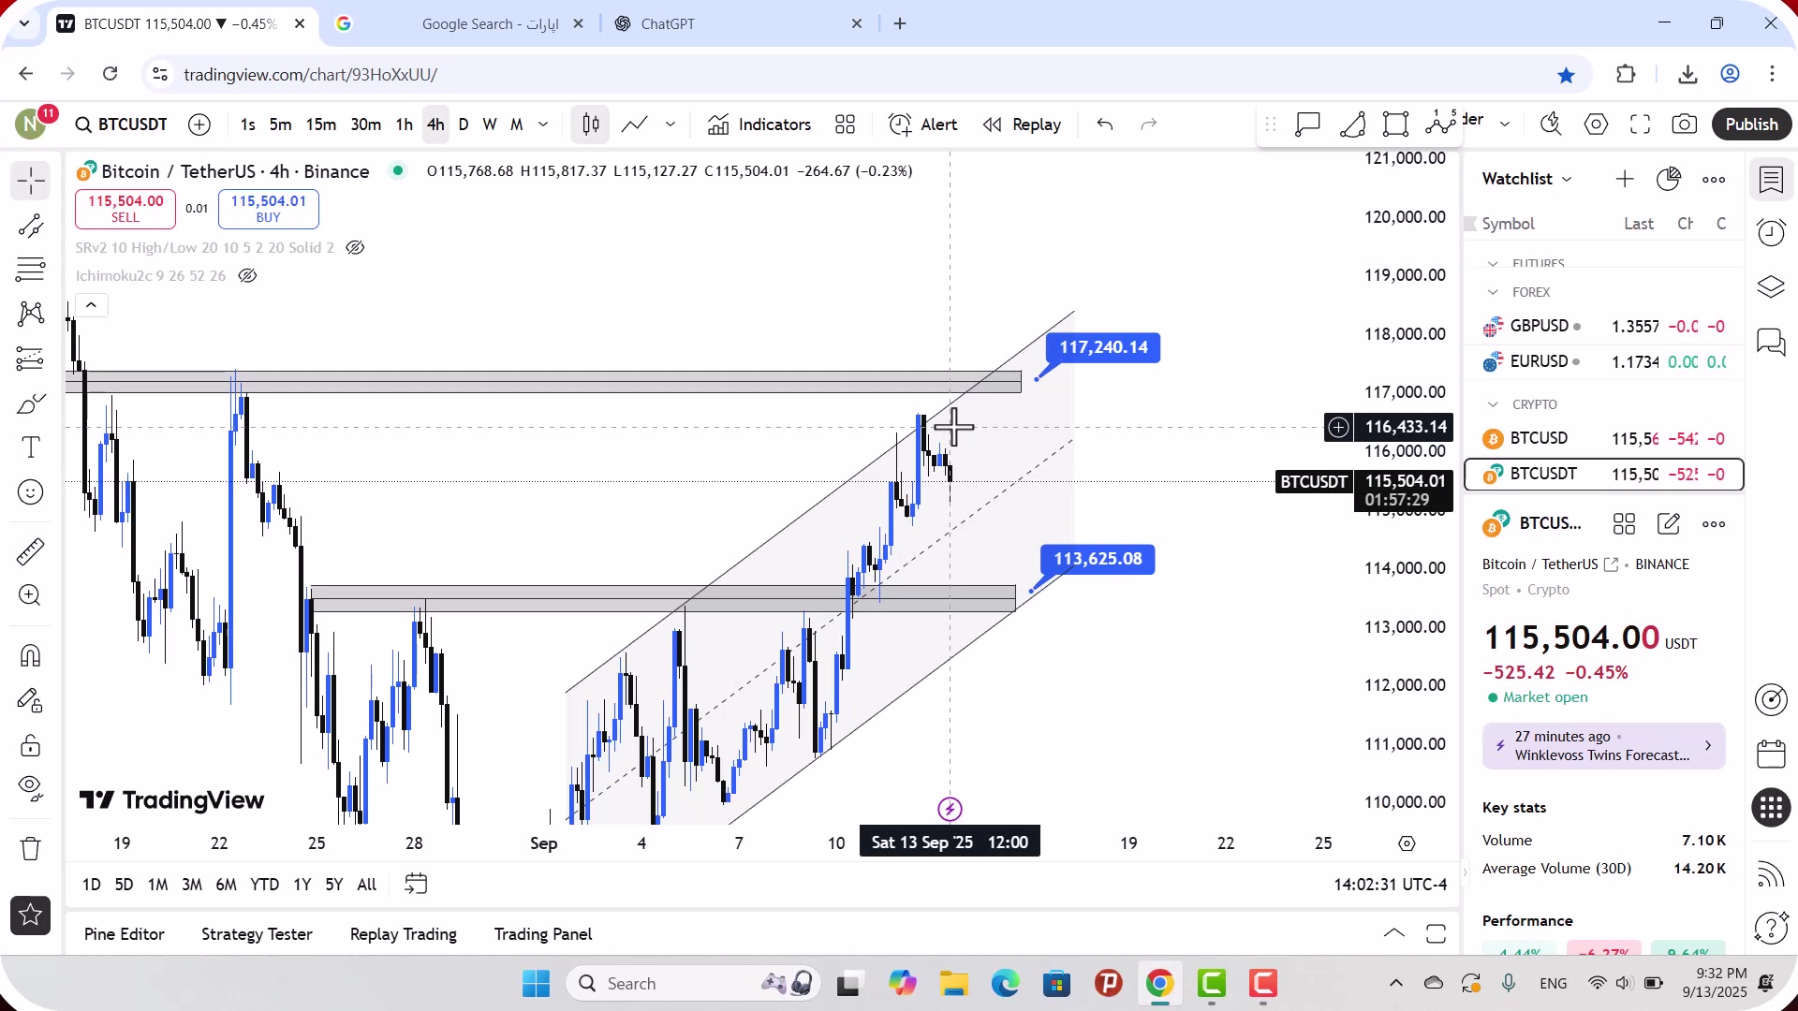Switch to the D timeframe
Screen dimensions: 1798x1011
[x=464, y=125]
